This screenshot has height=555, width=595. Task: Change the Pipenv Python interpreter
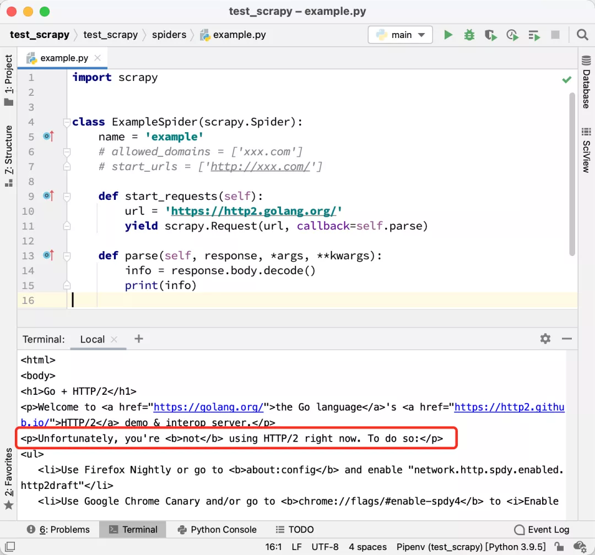click(x=471, y=547)
